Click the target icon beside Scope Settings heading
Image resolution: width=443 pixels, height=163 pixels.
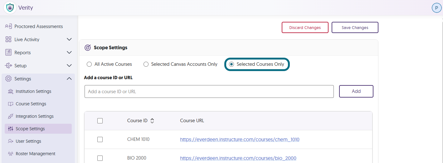(x=88, y=48)
